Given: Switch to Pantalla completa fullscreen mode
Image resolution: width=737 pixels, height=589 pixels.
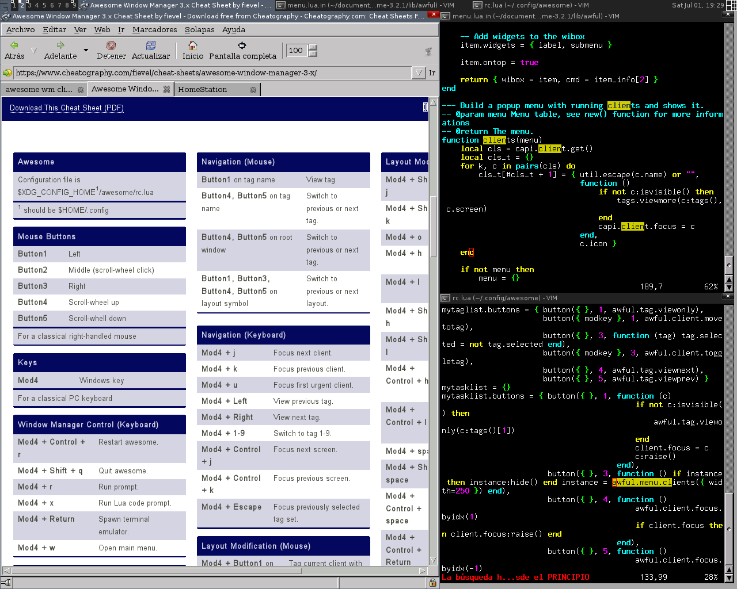Looking at the screenshot, I should click(242, 50).
